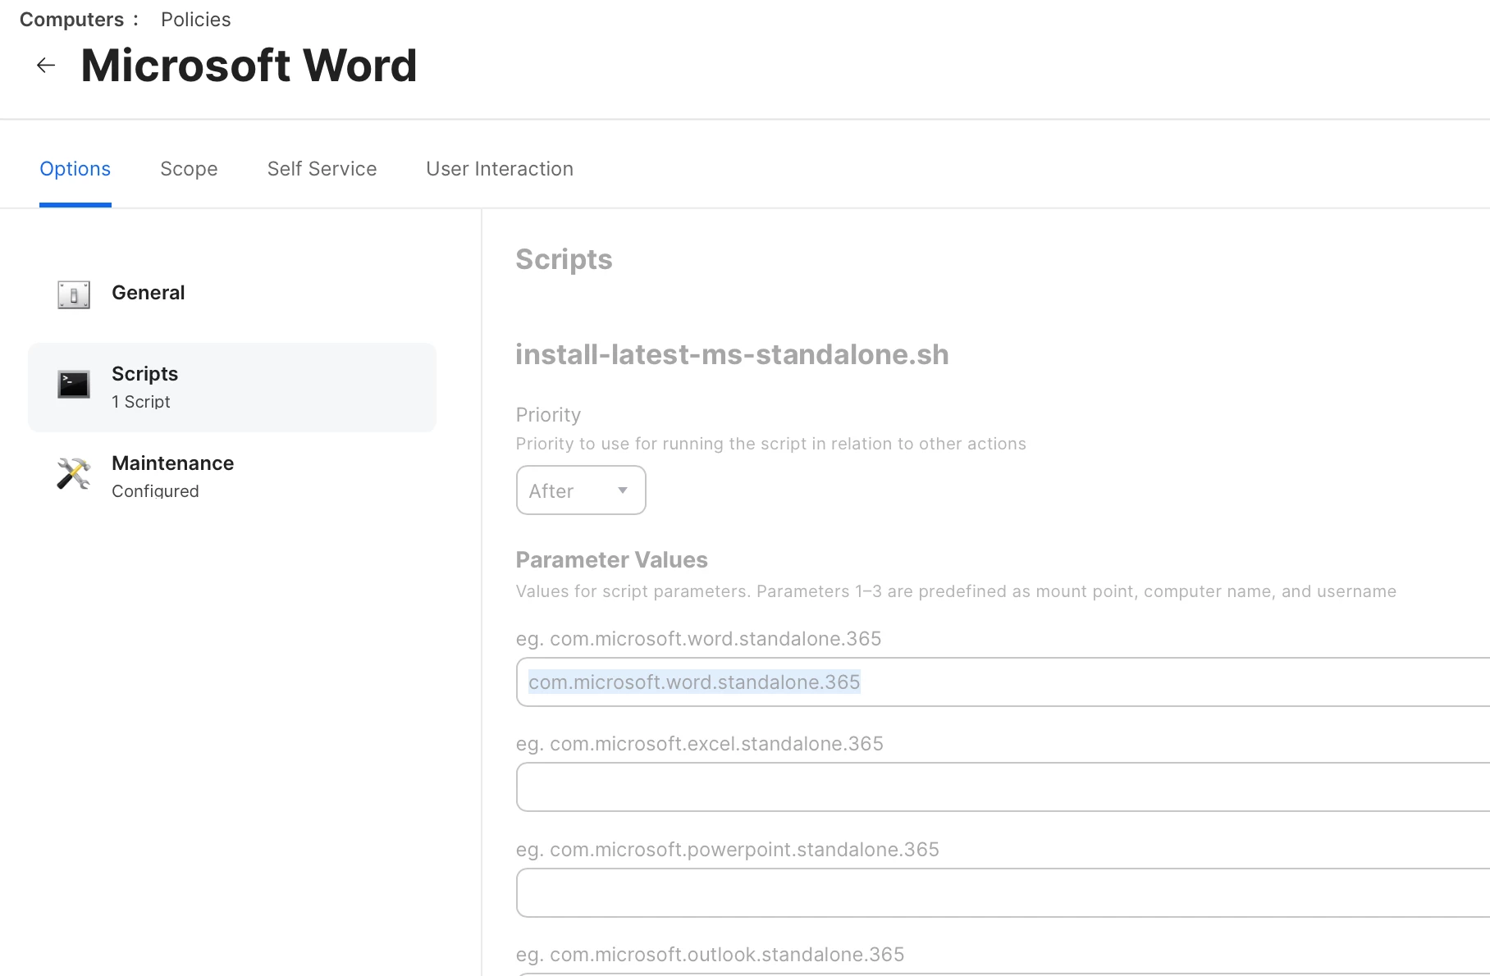The image size is (1490, 976).
Task: Click the Microsoft Word page title
Action: 249,66
